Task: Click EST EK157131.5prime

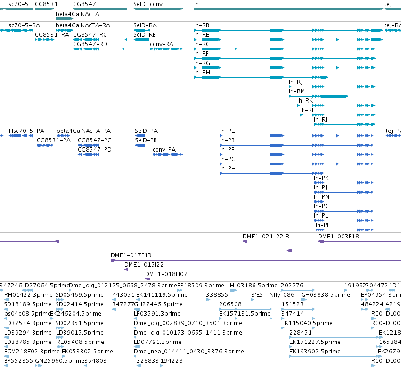Action: [x=246, y=319]
